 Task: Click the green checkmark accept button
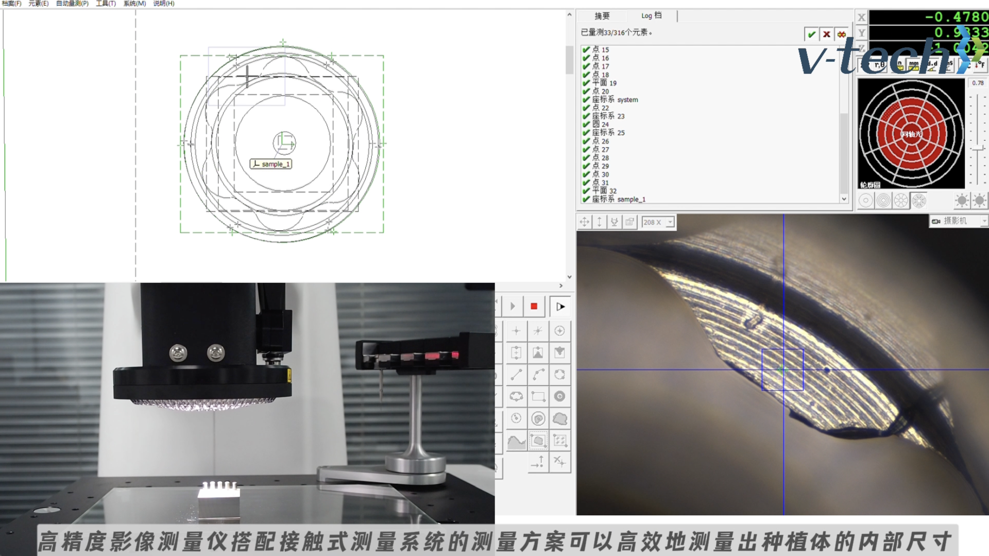pyautogui.click(x=811, y=35)
